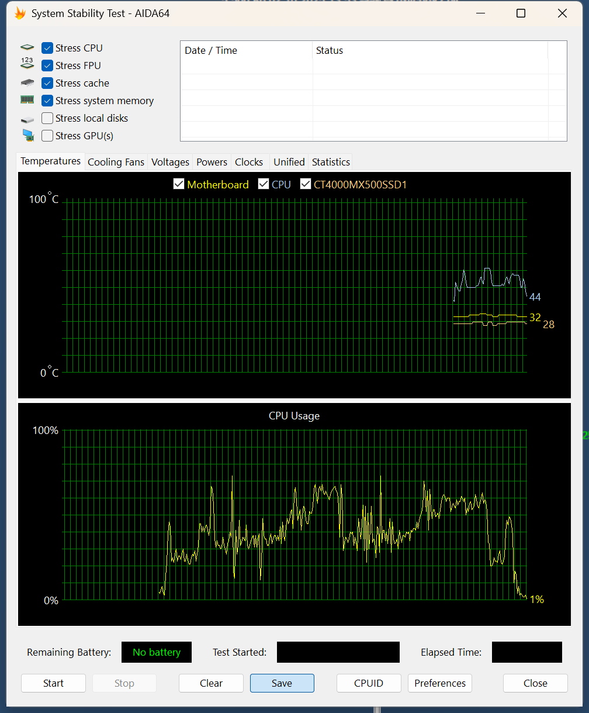Hide the Motherboard temperature graph line

179,184
